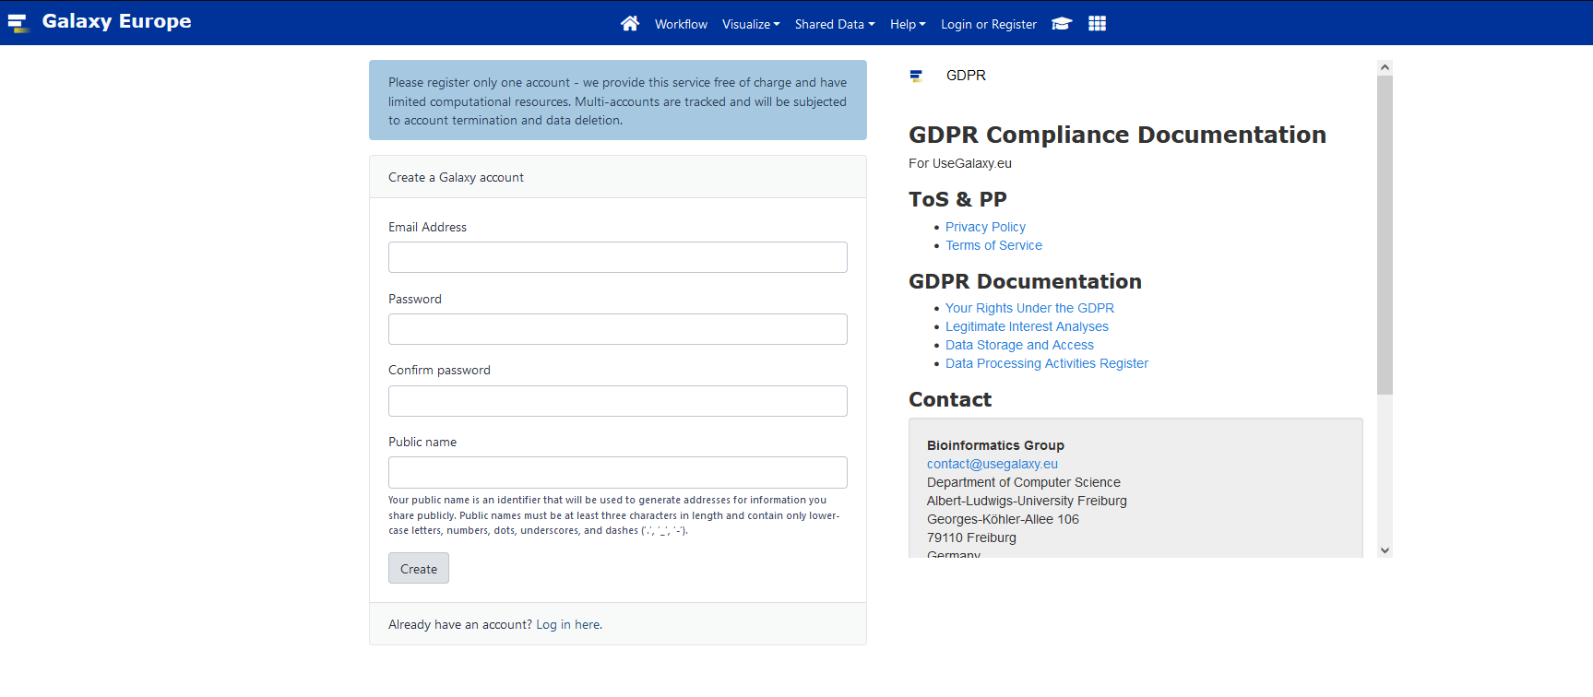The image size is (1593, 697).
Task: Go to the home page icon
Action: [x=630, y=23]
